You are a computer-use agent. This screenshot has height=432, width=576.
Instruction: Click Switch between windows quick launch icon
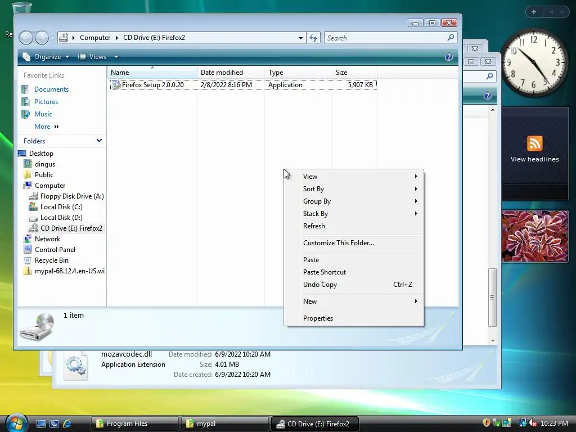(x=53, y=424)
